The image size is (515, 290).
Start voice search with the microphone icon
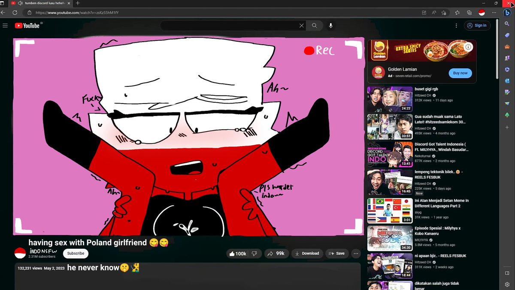pyautogui.click(x=330, y=26)
